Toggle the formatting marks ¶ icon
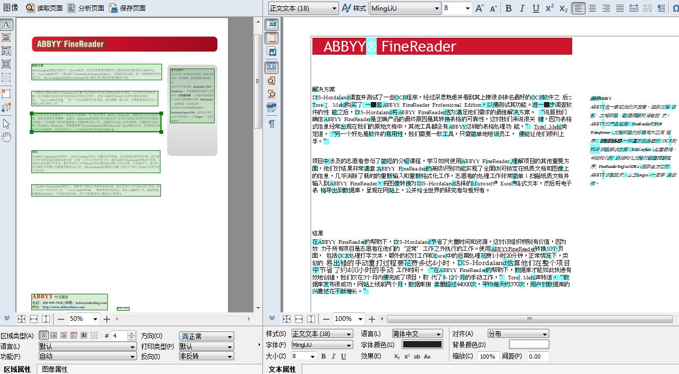Screen dimensions: 679x374 click(x=271, y=123)
